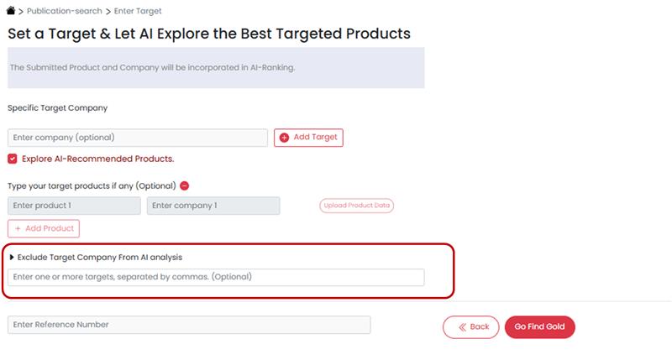
Task: Focus the Enter company (optional) field
Action: click(x=138, y=138)
